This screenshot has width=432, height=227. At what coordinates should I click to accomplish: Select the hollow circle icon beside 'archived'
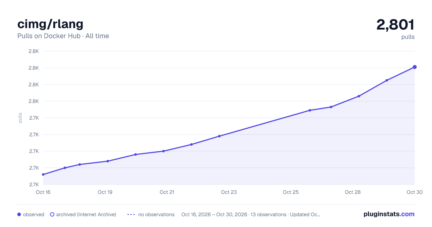tap(52, 214)
